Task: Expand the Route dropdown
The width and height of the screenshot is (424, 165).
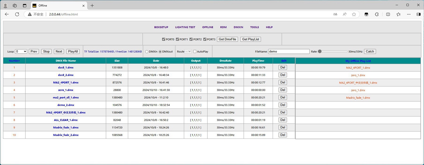Action: [188, 52]
